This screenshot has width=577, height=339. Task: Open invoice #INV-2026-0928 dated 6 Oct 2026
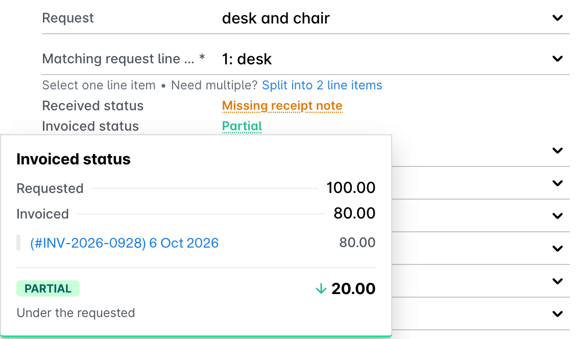(125, 243)
